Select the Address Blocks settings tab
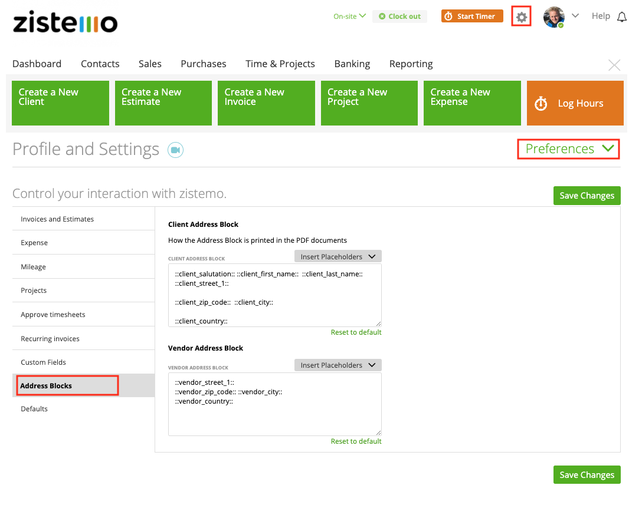Viewport: 642px width, 505px height. pyautogui.click(x=84, y=385)
